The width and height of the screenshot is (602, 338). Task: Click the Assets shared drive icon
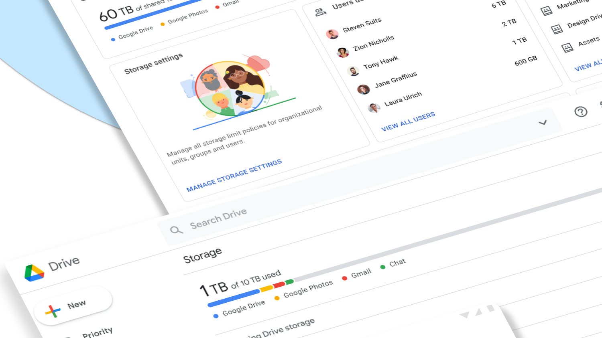click(x=567, y=48)
